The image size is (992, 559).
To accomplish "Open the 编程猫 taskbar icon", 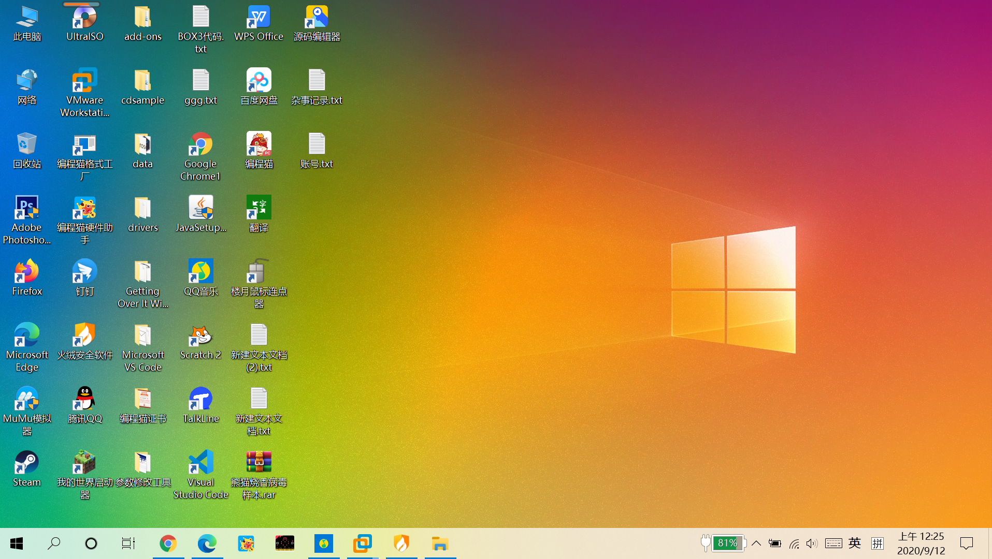I will pos(246,543).
